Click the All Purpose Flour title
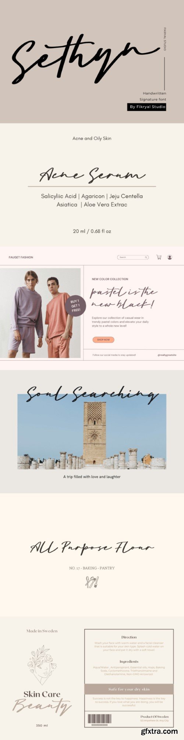This screenshot has width=184, height=740. pyautogui.click(x=92, y=547)
